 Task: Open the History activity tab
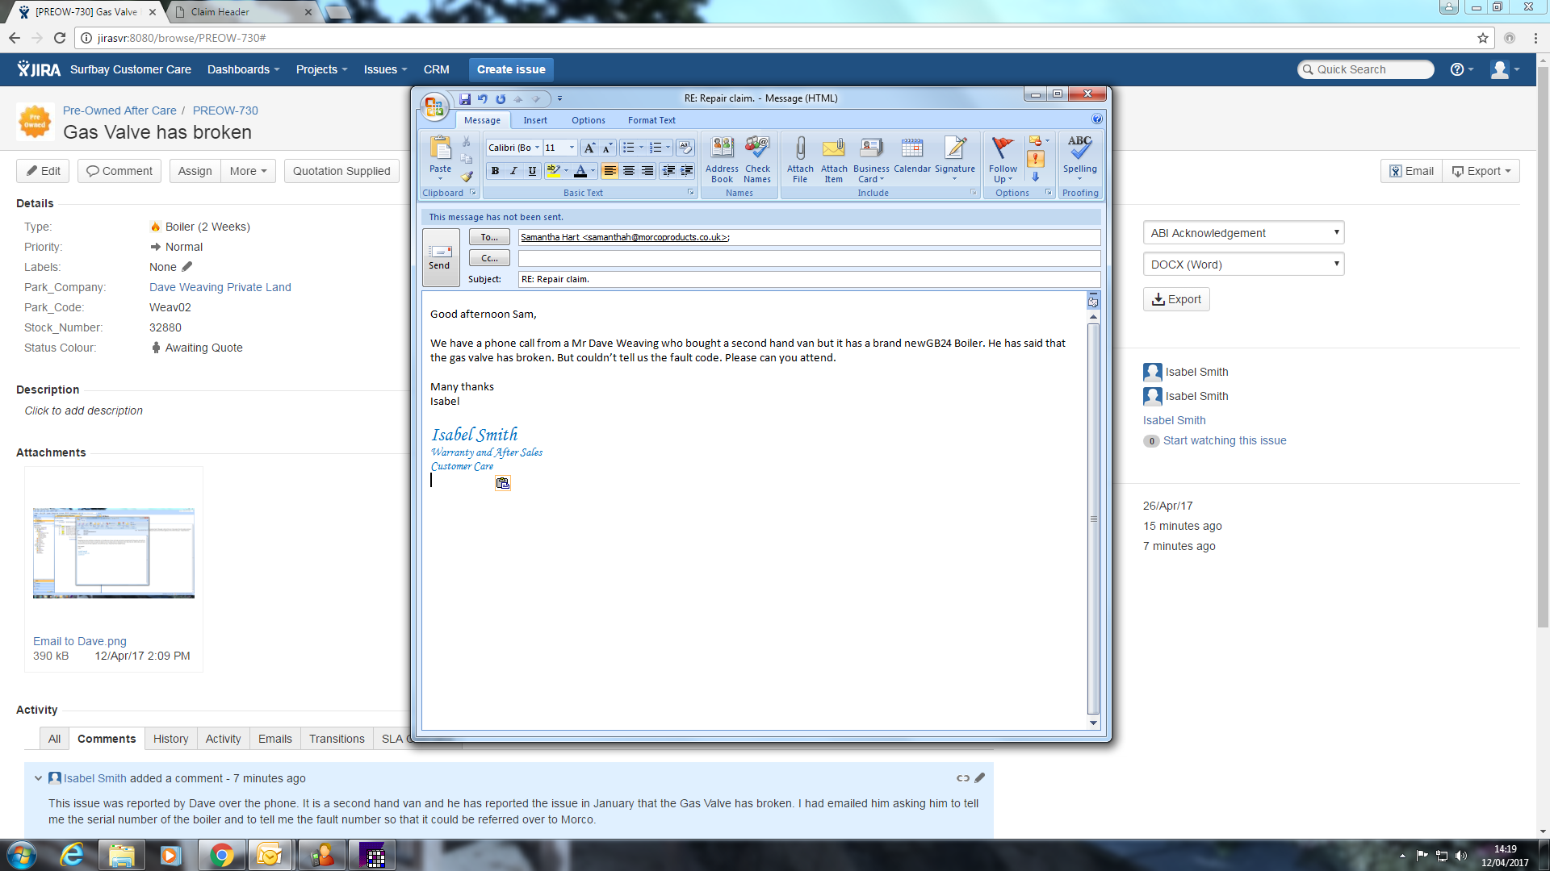(x=170, y=739)
